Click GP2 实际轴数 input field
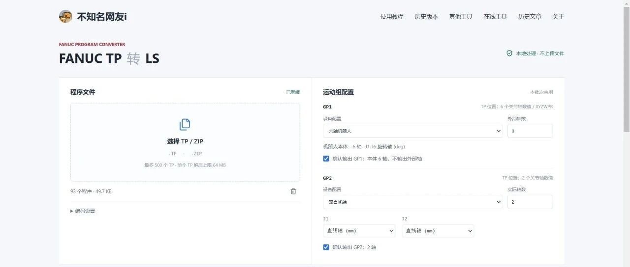630x267 pixels. pyautogui.click(x=530, y=202)
